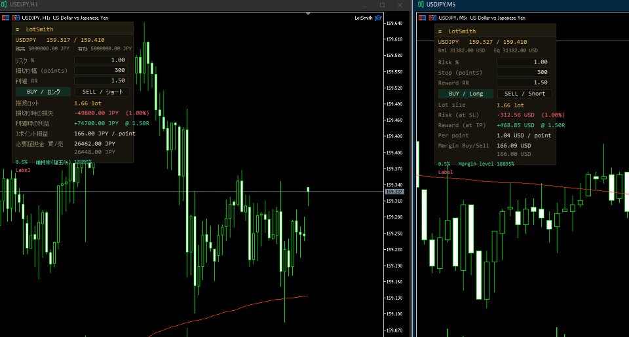Screen dimensions: 629x337
Task: Click 159.100 level on price scale
Action: 394,314
